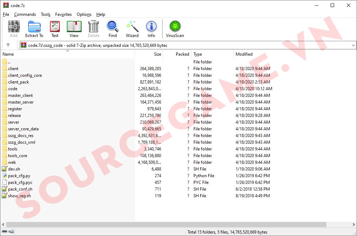The width and height of the screenshot is (357, 236).
Task: Open the View toolbar button
Action: (x=74, y=29)
